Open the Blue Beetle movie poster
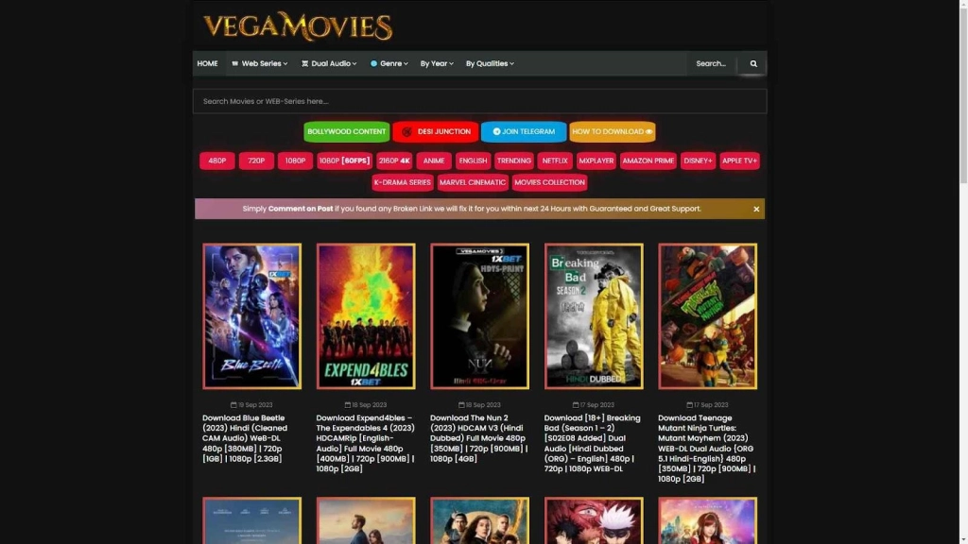Screen dimensions: 968x544 click(x=251, y=316)
